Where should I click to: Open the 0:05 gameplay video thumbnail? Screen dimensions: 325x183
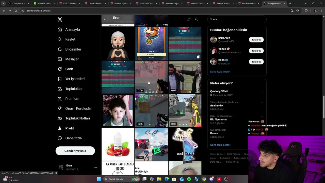tap(151, 111)
